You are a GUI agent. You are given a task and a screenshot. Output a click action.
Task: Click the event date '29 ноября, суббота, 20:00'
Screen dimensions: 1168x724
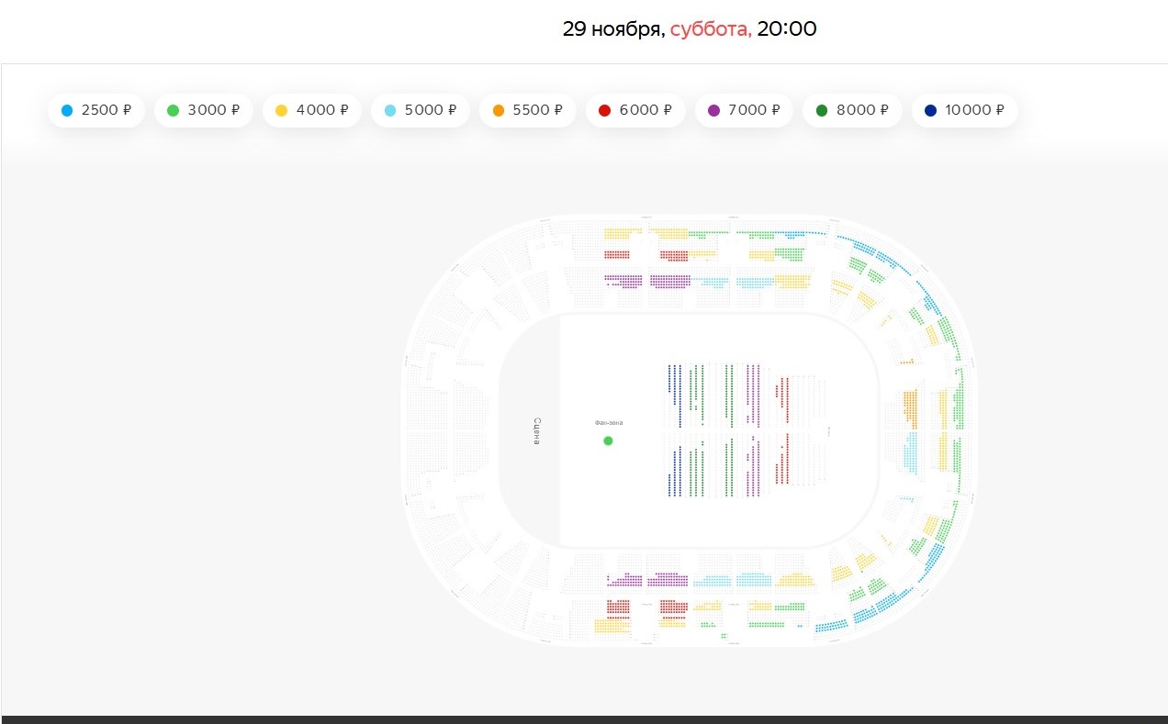point(689,29)
